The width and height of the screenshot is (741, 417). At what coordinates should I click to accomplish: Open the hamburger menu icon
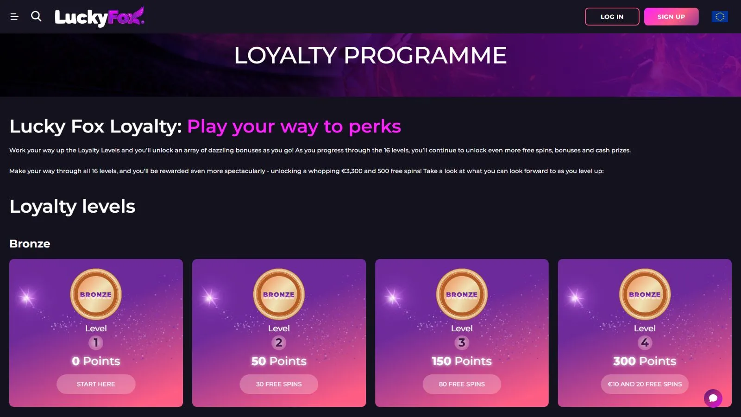14,17
